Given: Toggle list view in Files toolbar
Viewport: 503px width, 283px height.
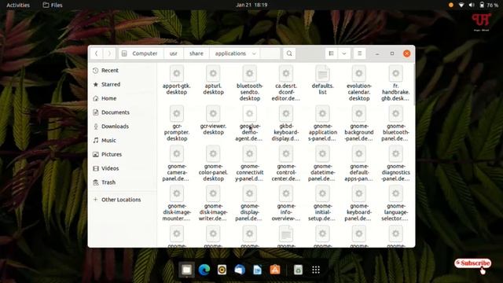Looking at the screenshot, I should pos(331,53).
